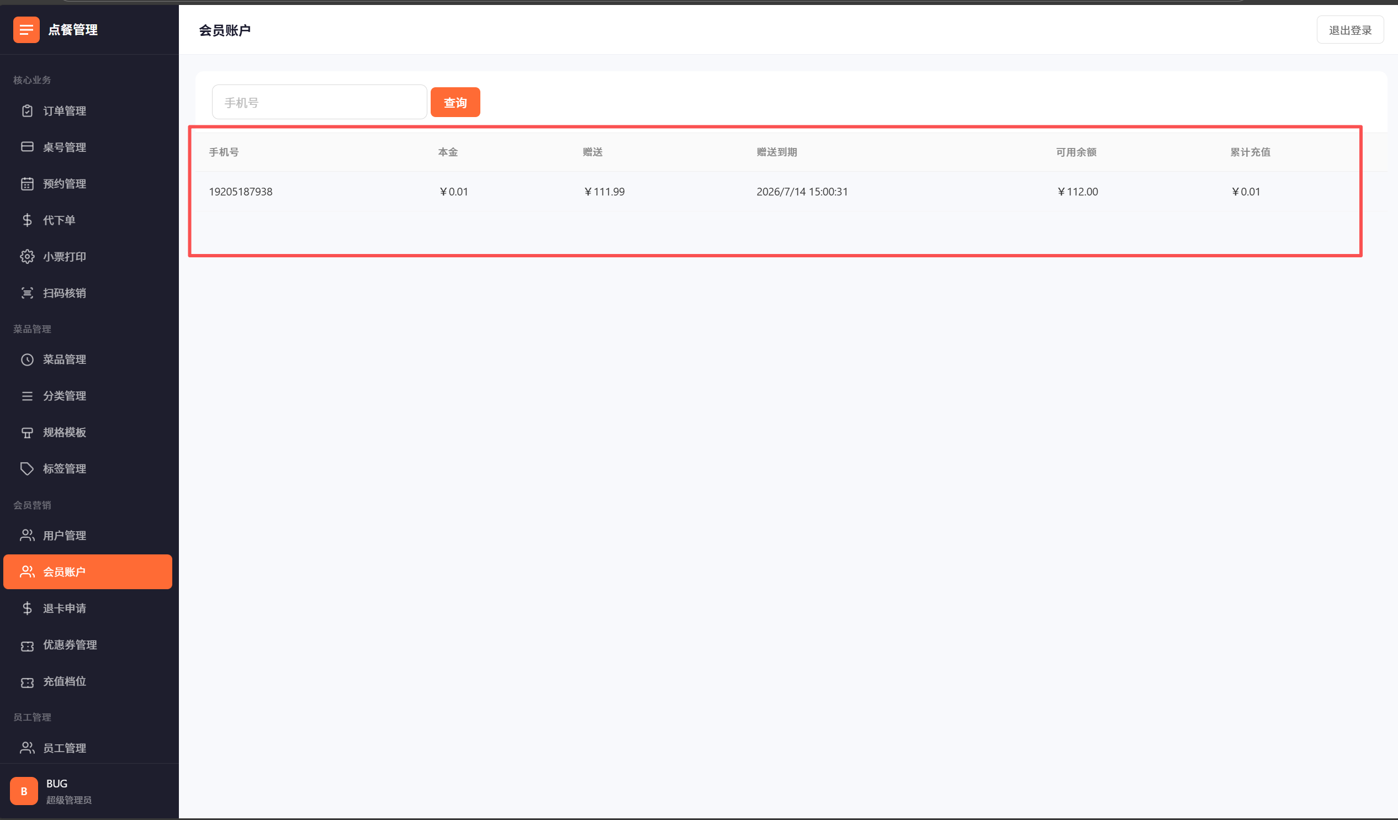Click the ticket icon beside 优惠券管理

coord(27,646)
